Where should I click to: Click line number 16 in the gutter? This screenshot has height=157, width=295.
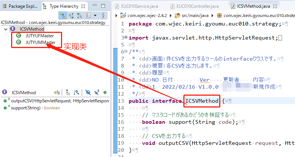(121, 122)
